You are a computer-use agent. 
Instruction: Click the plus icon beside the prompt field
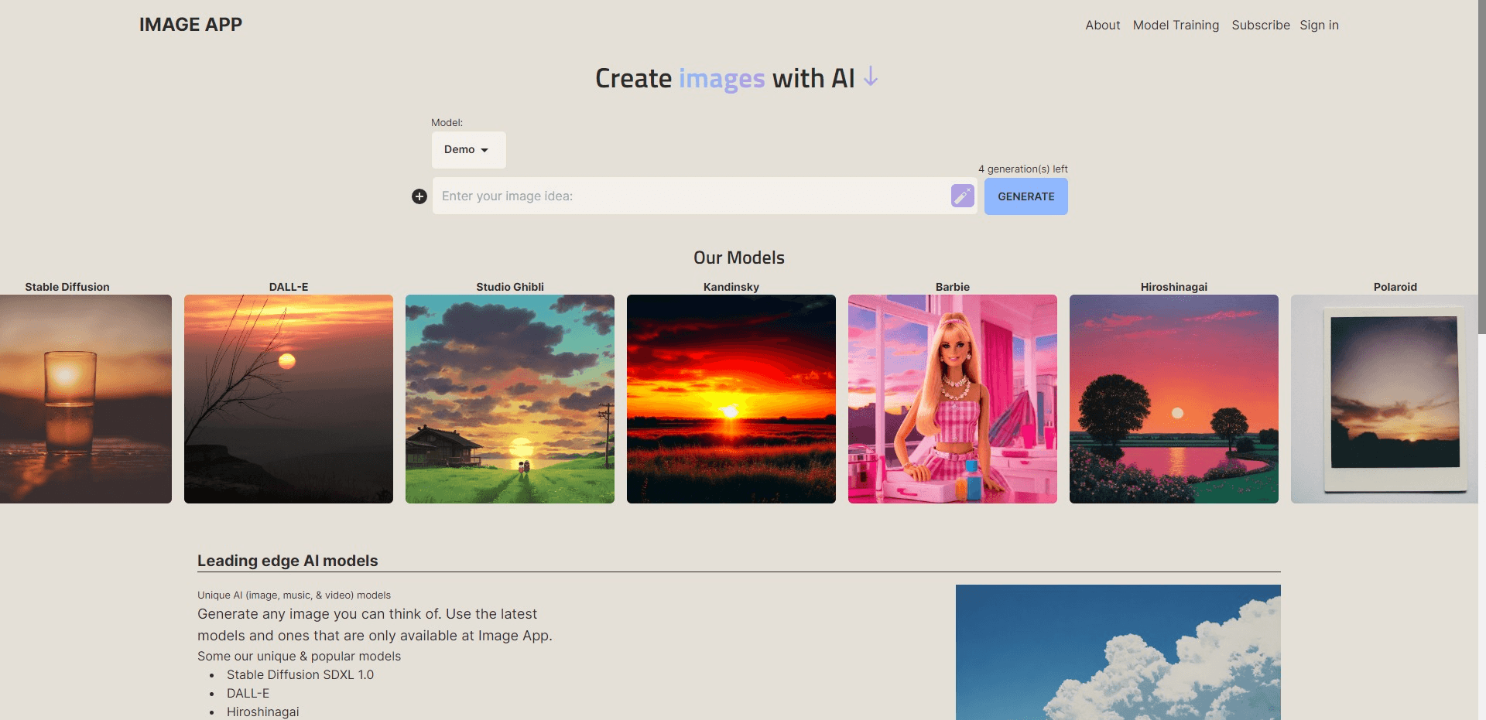(419, 196)
